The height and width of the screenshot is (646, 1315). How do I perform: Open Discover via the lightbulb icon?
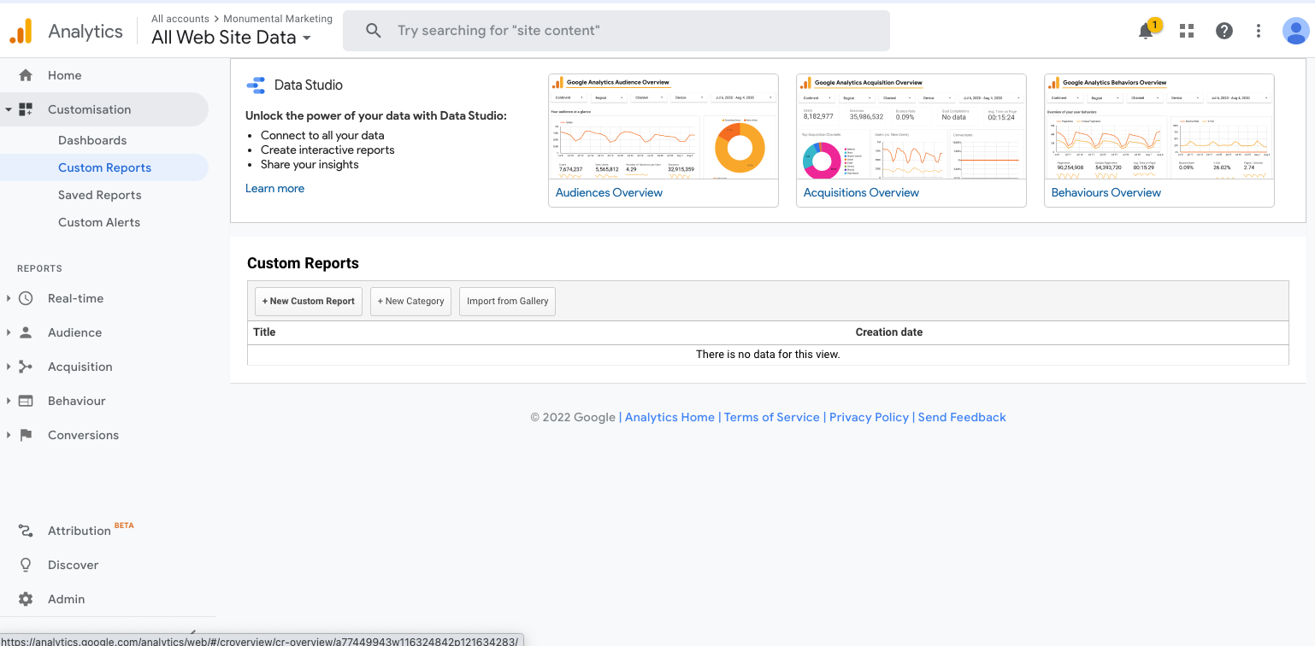(x=26, y=565)
